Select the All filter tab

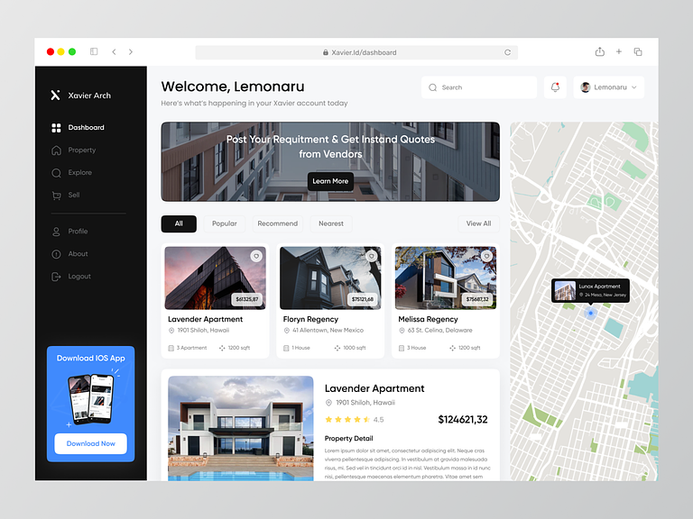coord(179,223)
